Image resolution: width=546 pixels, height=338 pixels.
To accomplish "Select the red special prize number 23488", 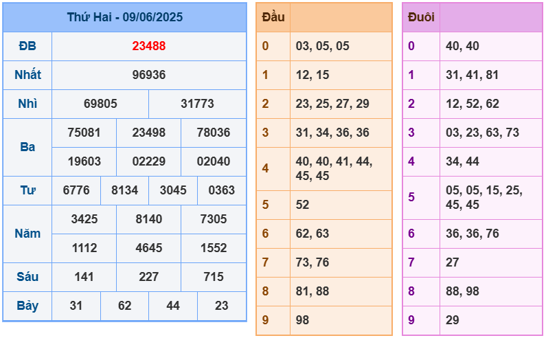I will click(149, 46).
